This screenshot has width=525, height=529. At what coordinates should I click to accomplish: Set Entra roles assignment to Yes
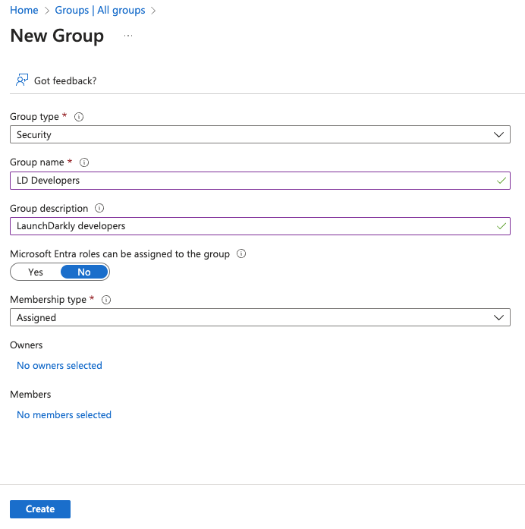pyautogui.click(x=36, y=272)
